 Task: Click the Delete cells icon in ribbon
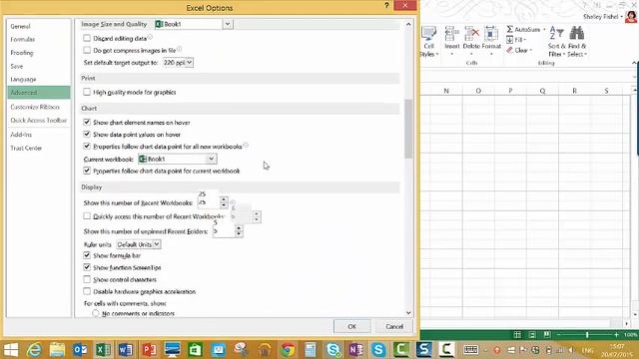[471, 35]
